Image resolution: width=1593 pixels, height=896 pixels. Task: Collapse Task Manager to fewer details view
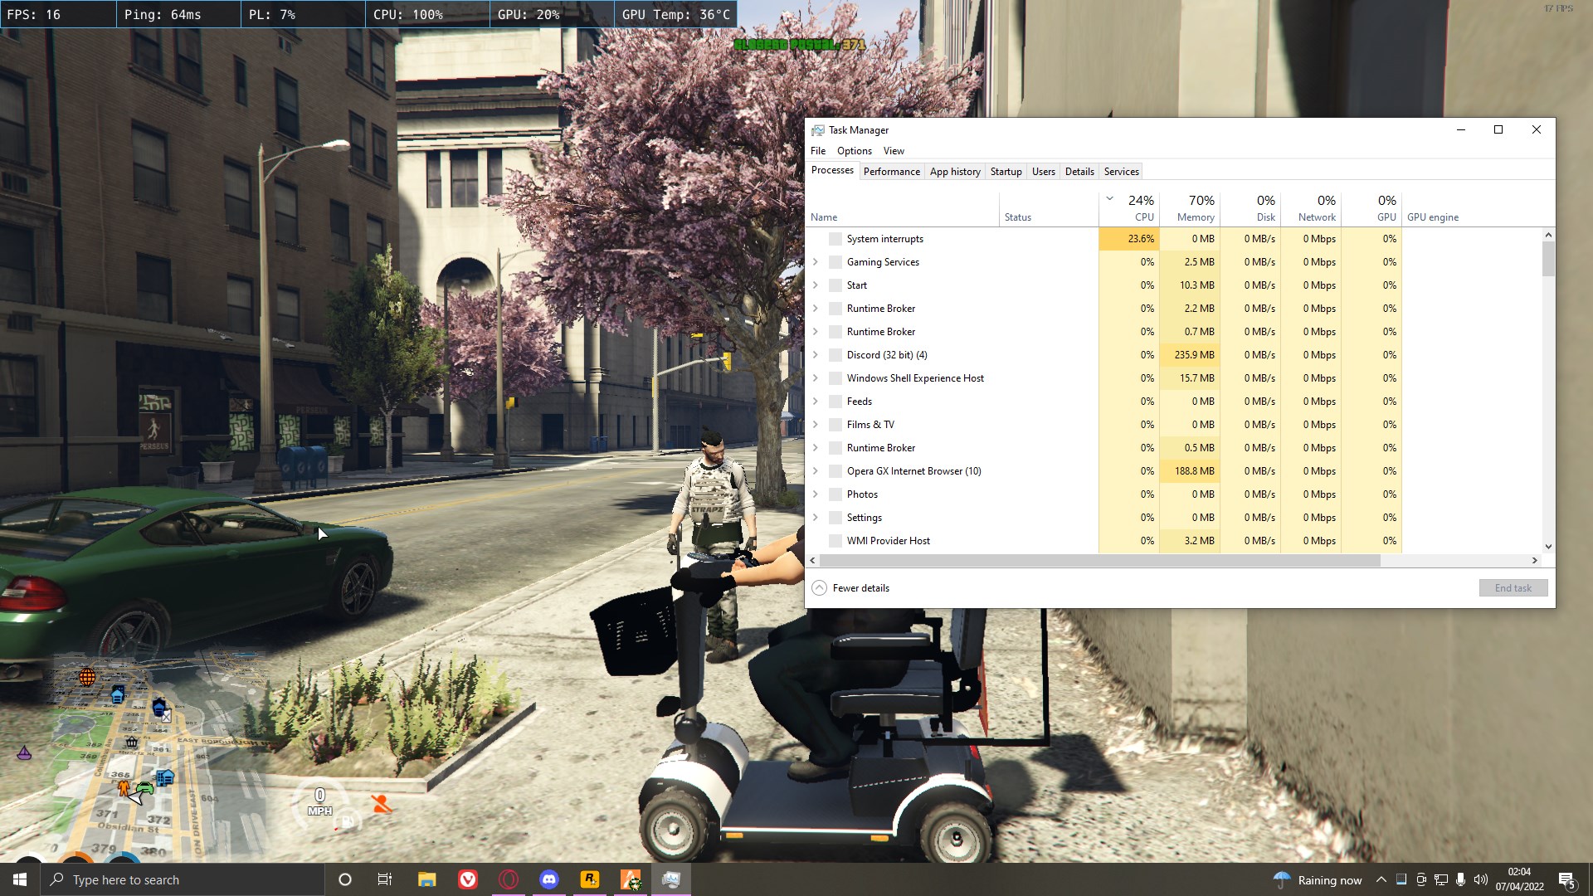[x=850, y=587]
